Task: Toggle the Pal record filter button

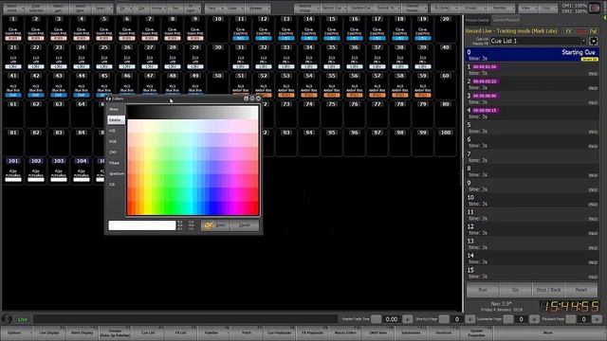Action: [593, 31]
